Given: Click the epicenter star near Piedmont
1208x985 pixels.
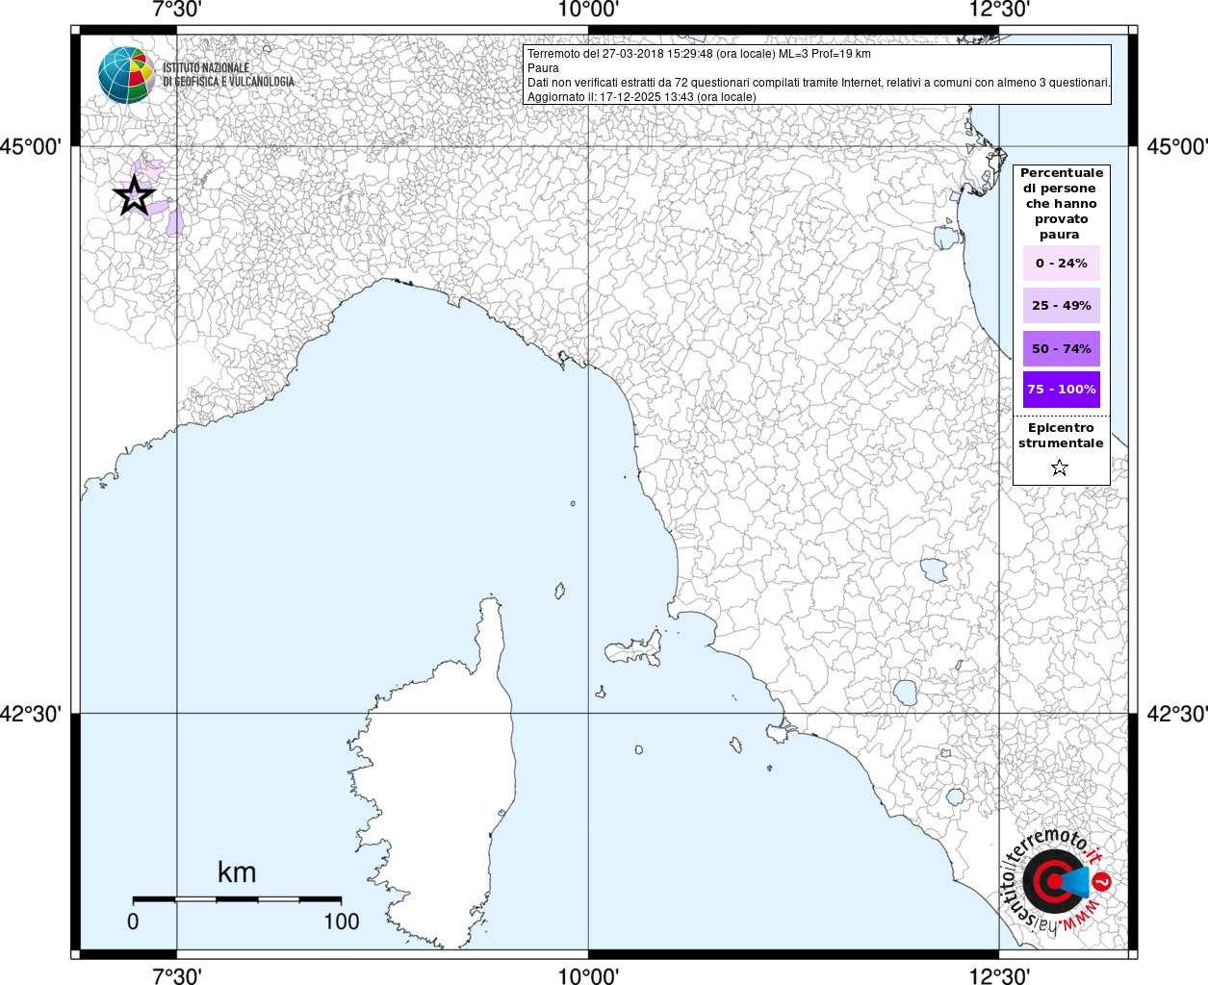Looking at the screenshot, I should (135, 196).
